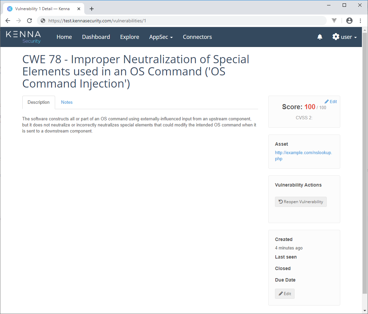Open the user settings gear menu
The image size is (368, 314).
click(x=344, y=37)
